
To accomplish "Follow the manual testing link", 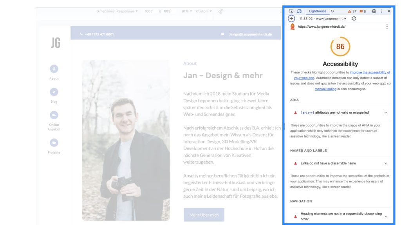I will coord(325,89).
